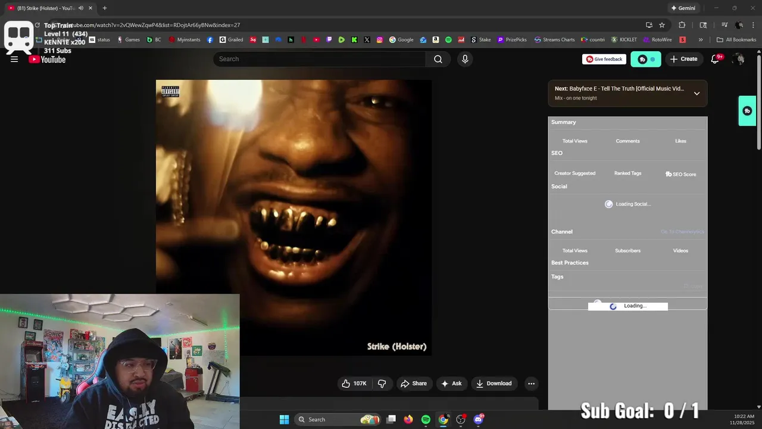The width and height of the screenshot is (762, 429).
Task: Click the Ask button
Action: click(x=451, y=384)
